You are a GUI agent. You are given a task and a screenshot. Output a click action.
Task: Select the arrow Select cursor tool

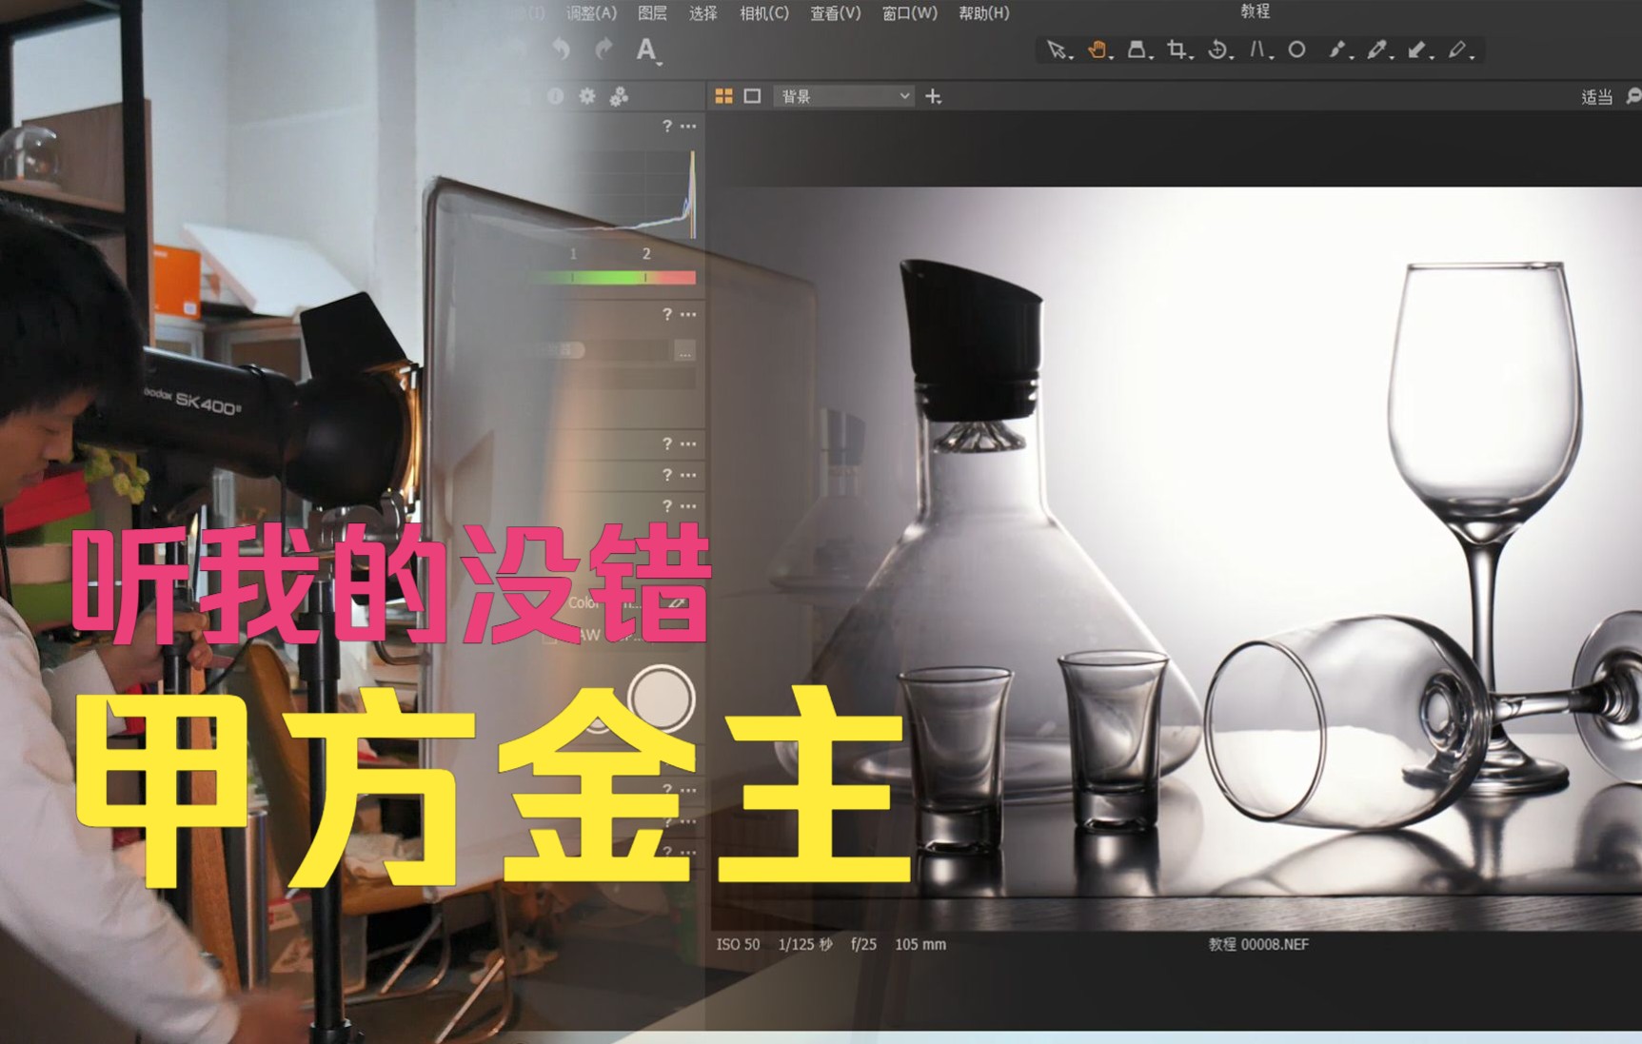click(x=1056, y=49)
